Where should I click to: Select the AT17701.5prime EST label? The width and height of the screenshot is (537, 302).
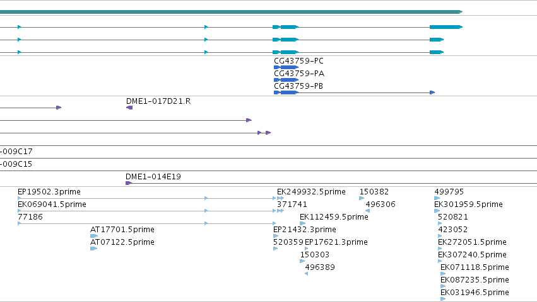click(x=122, y=230)
